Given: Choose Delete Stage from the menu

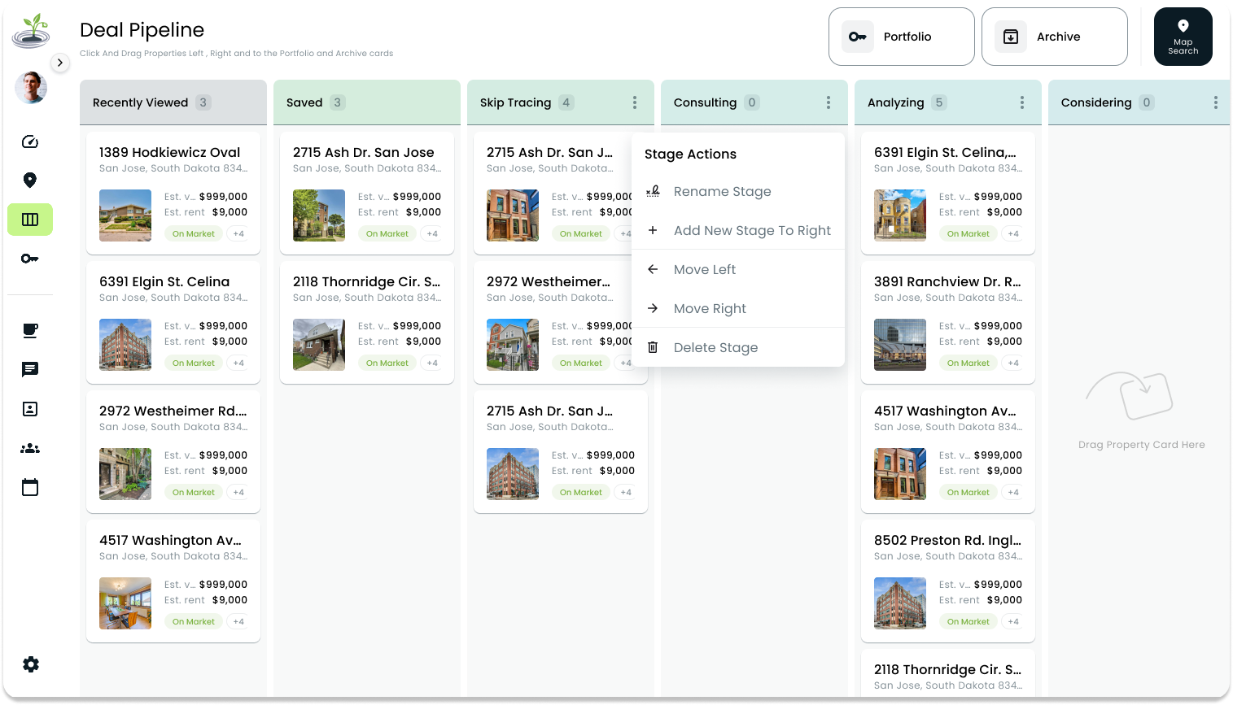Looking at the screenshot, I should 738,348.
